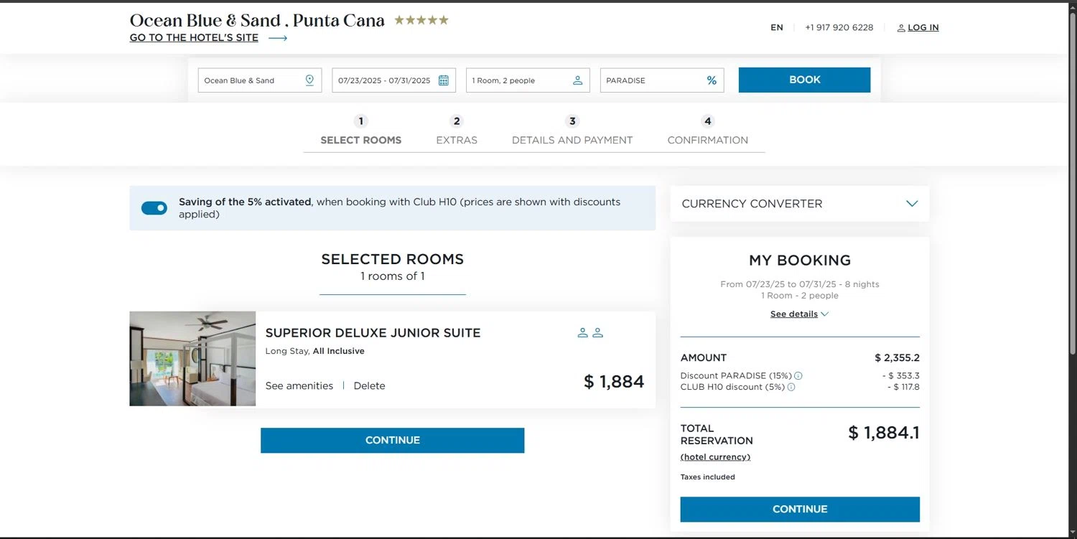
Task: Open the date range field 07/23/2025 - 07/31/2025
Action: tap(393, 80)
